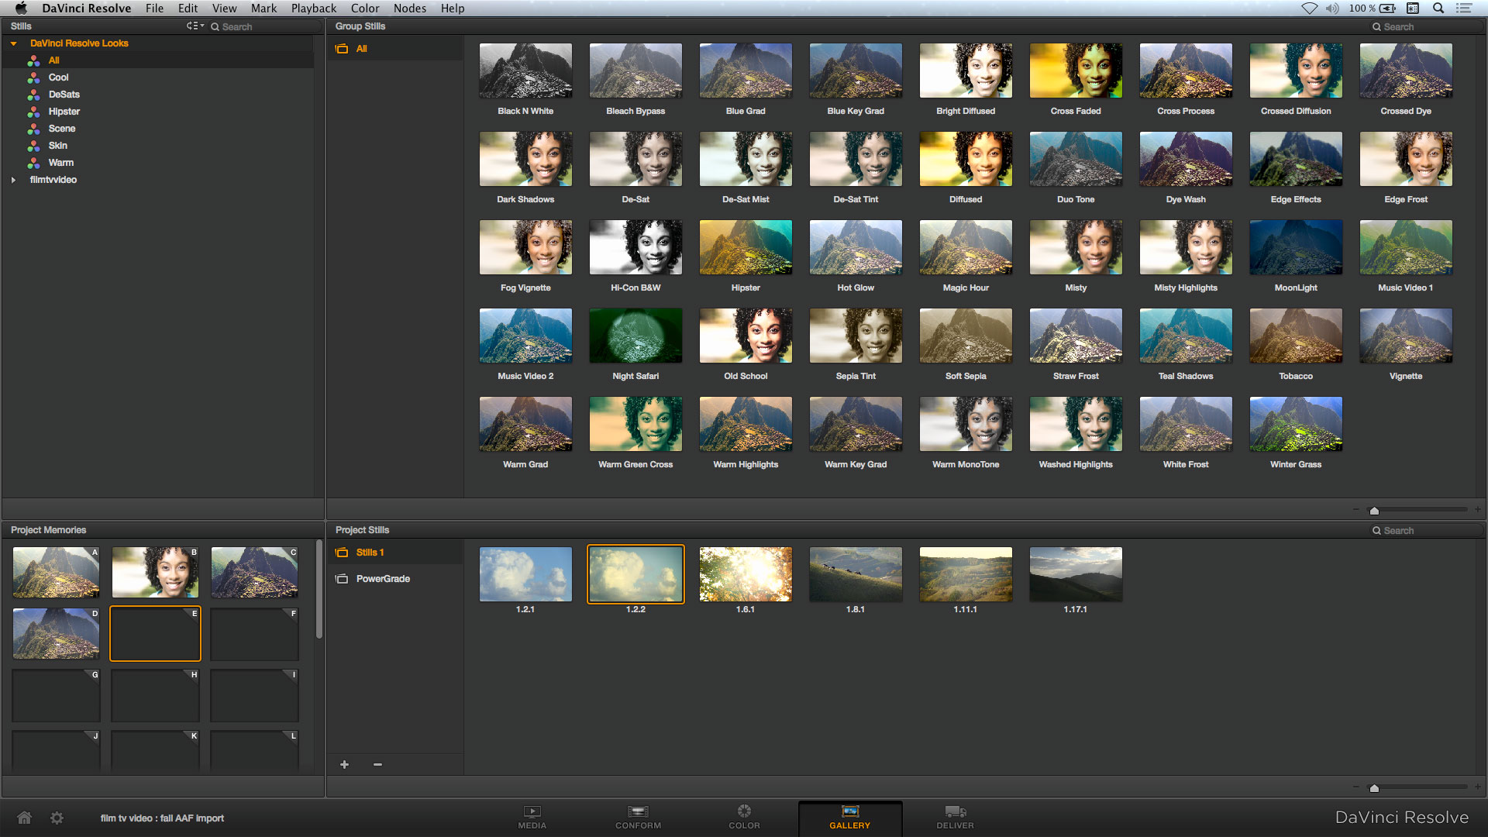This screenshot has height=837, width=1488.
Task: Collapse the DaVinci Resolve Looks tree
Action: 13,43
